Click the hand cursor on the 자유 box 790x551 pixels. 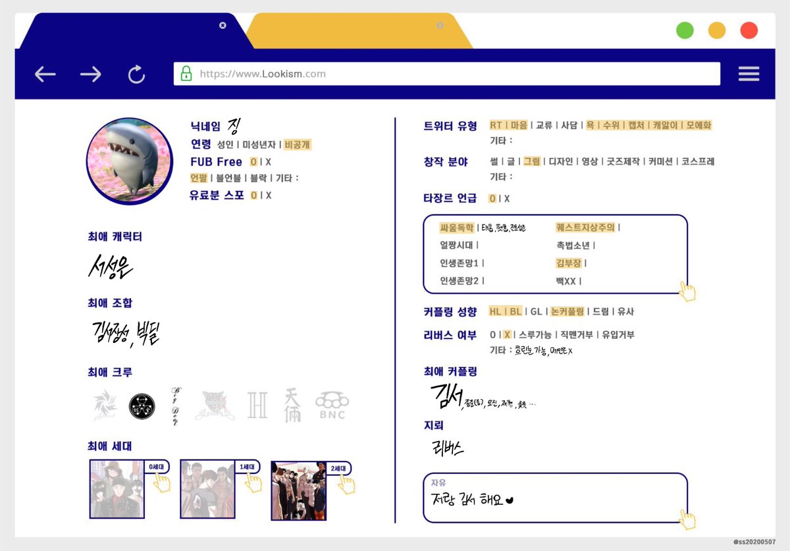pos(688,519)
